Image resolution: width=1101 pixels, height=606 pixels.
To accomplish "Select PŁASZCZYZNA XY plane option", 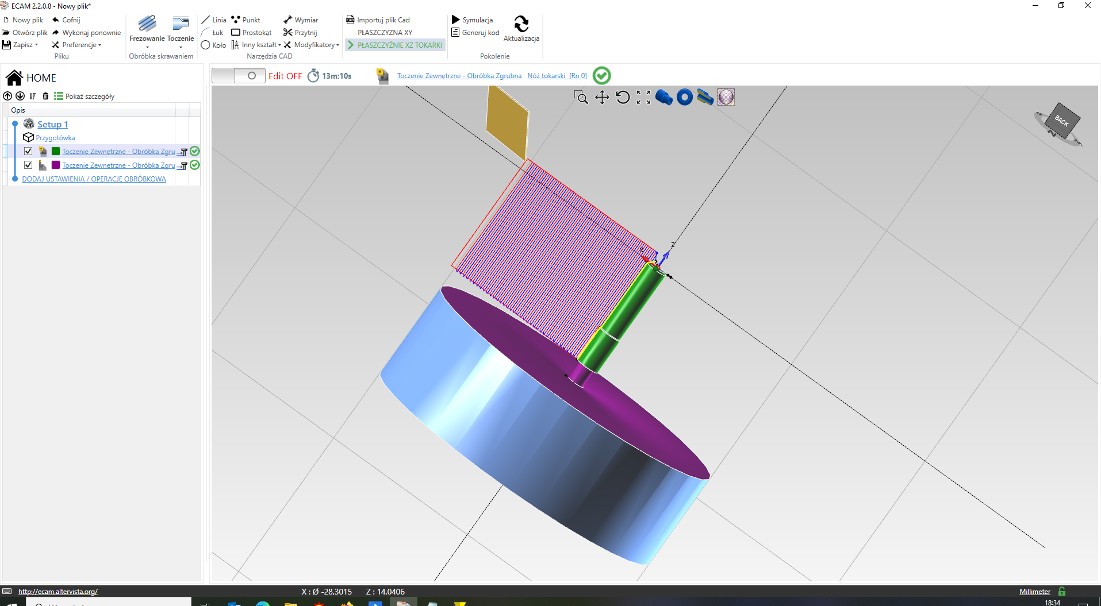I will click(x=385, y=33).
